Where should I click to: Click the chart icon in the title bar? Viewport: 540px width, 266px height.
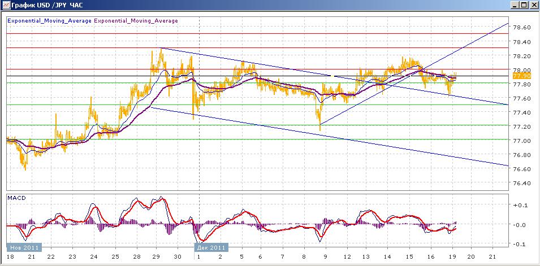(6, 5)
